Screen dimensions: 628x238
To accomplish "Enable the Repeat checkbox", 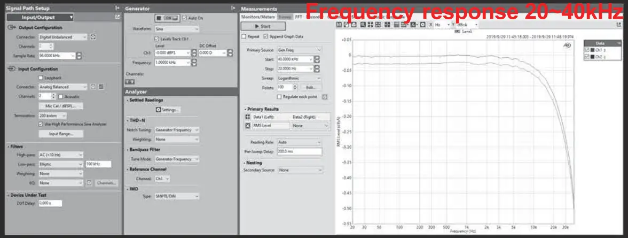I will [x=244, y=36].
